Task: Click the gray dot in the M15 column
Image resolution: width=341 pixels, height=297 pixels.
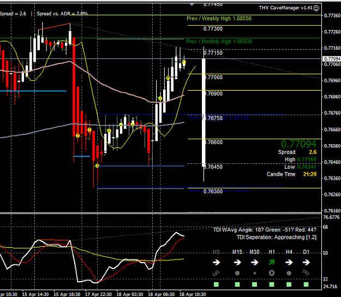Action: (x=237, y=273)
